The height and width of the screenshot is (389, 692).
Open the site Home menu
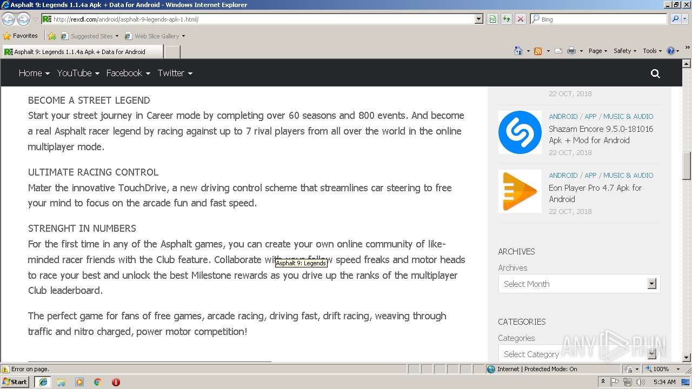pyautogui.click(x=34, y=73)
